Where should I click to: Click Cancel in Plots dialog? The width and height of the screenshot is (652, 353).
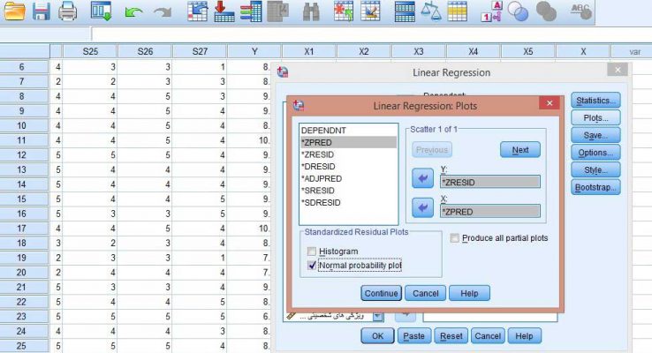pos(425,293)
